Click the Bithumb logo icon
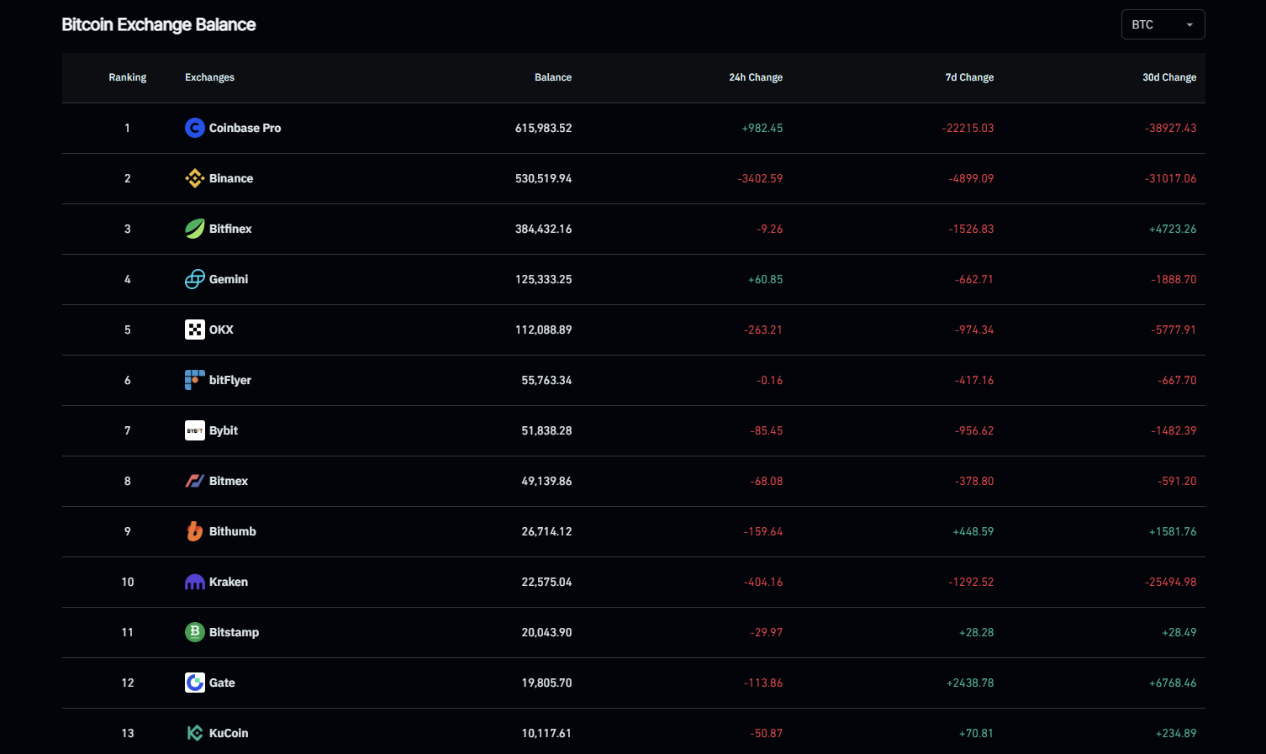This screenshot has width=1266, height=754. pos(195,531)
